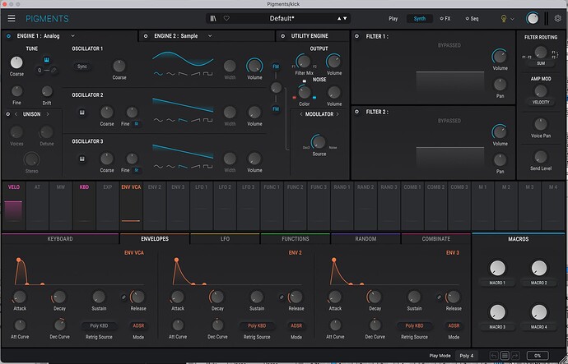Screen dimensions: 568x364
Task: Toggle Engine 1 power button
Action: [x=8, y=36]
